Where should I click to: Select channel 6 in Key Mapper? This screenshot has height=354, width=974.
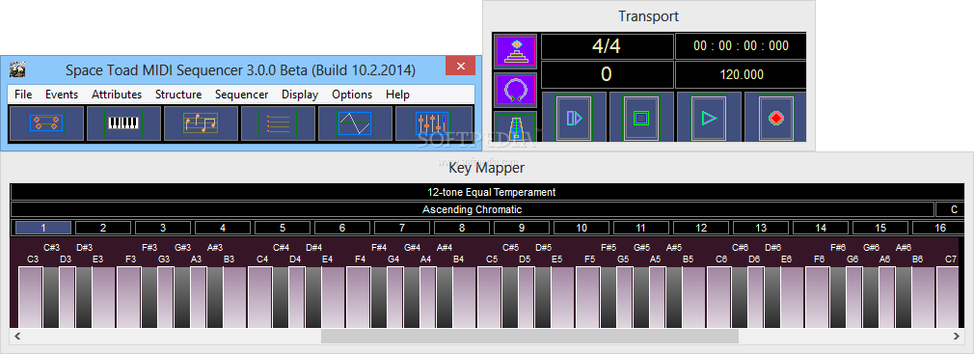(x=342, y=228)
